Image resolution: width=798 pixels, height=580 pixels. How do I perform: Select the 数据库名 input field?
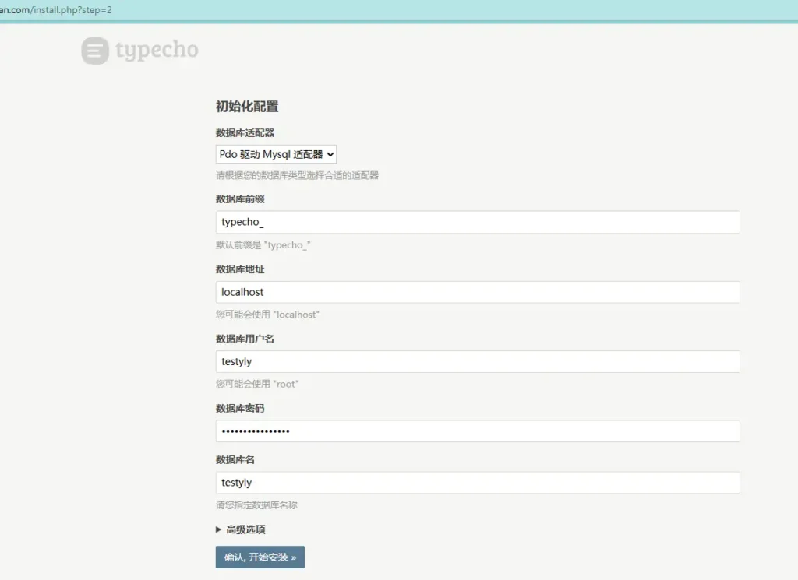(477, 483)
